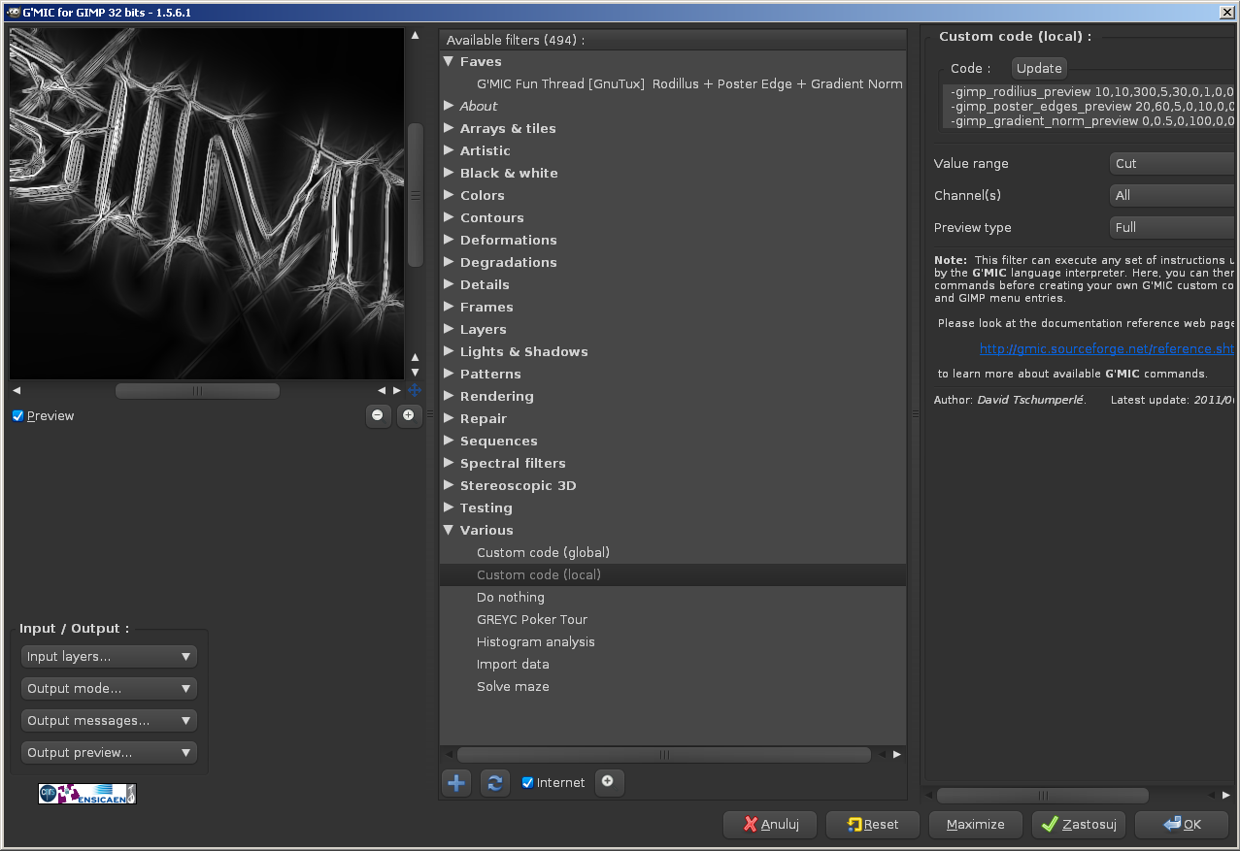Screen dimensions: 1240x851
Task: Click the Reset button
Action: point(873,825)
